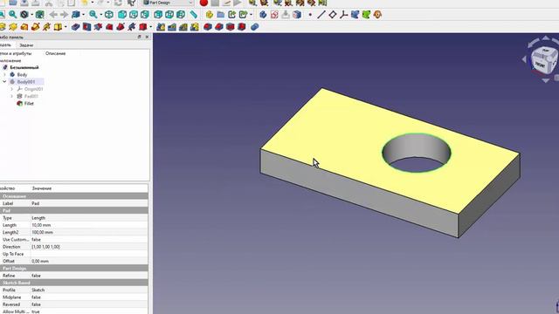Image resolution: width=559 pixels, height=314 pixels.
Task: Click the red Record Macro button
Action: point(204,3)
